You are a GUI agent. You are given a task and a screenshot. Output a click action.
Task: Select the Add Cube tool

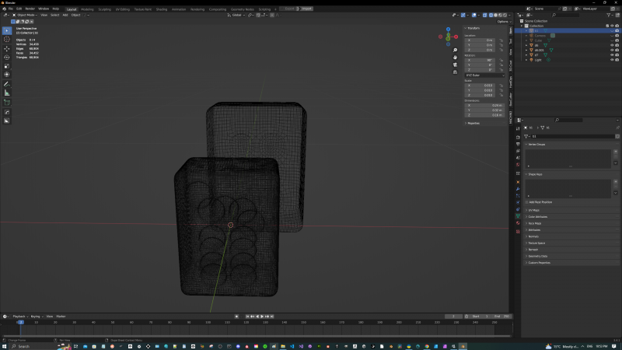[7, 103]
